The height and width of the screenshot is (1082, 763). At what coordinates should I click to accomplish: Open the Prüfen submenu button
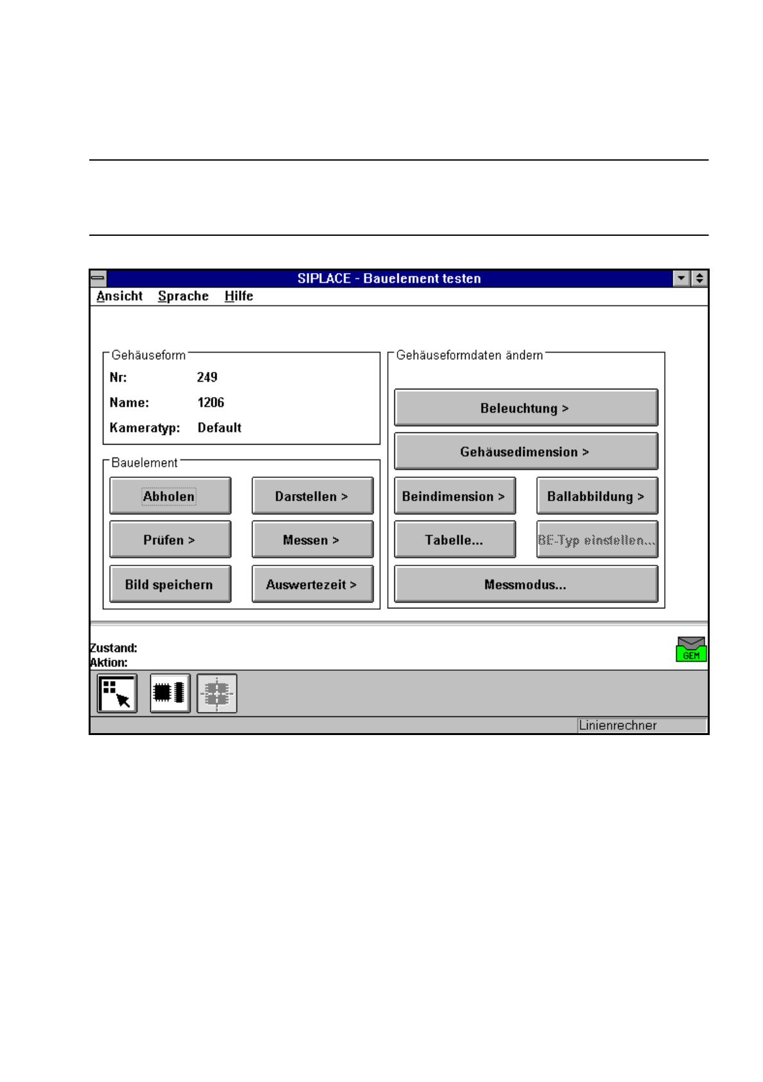[x=170, y=540]
